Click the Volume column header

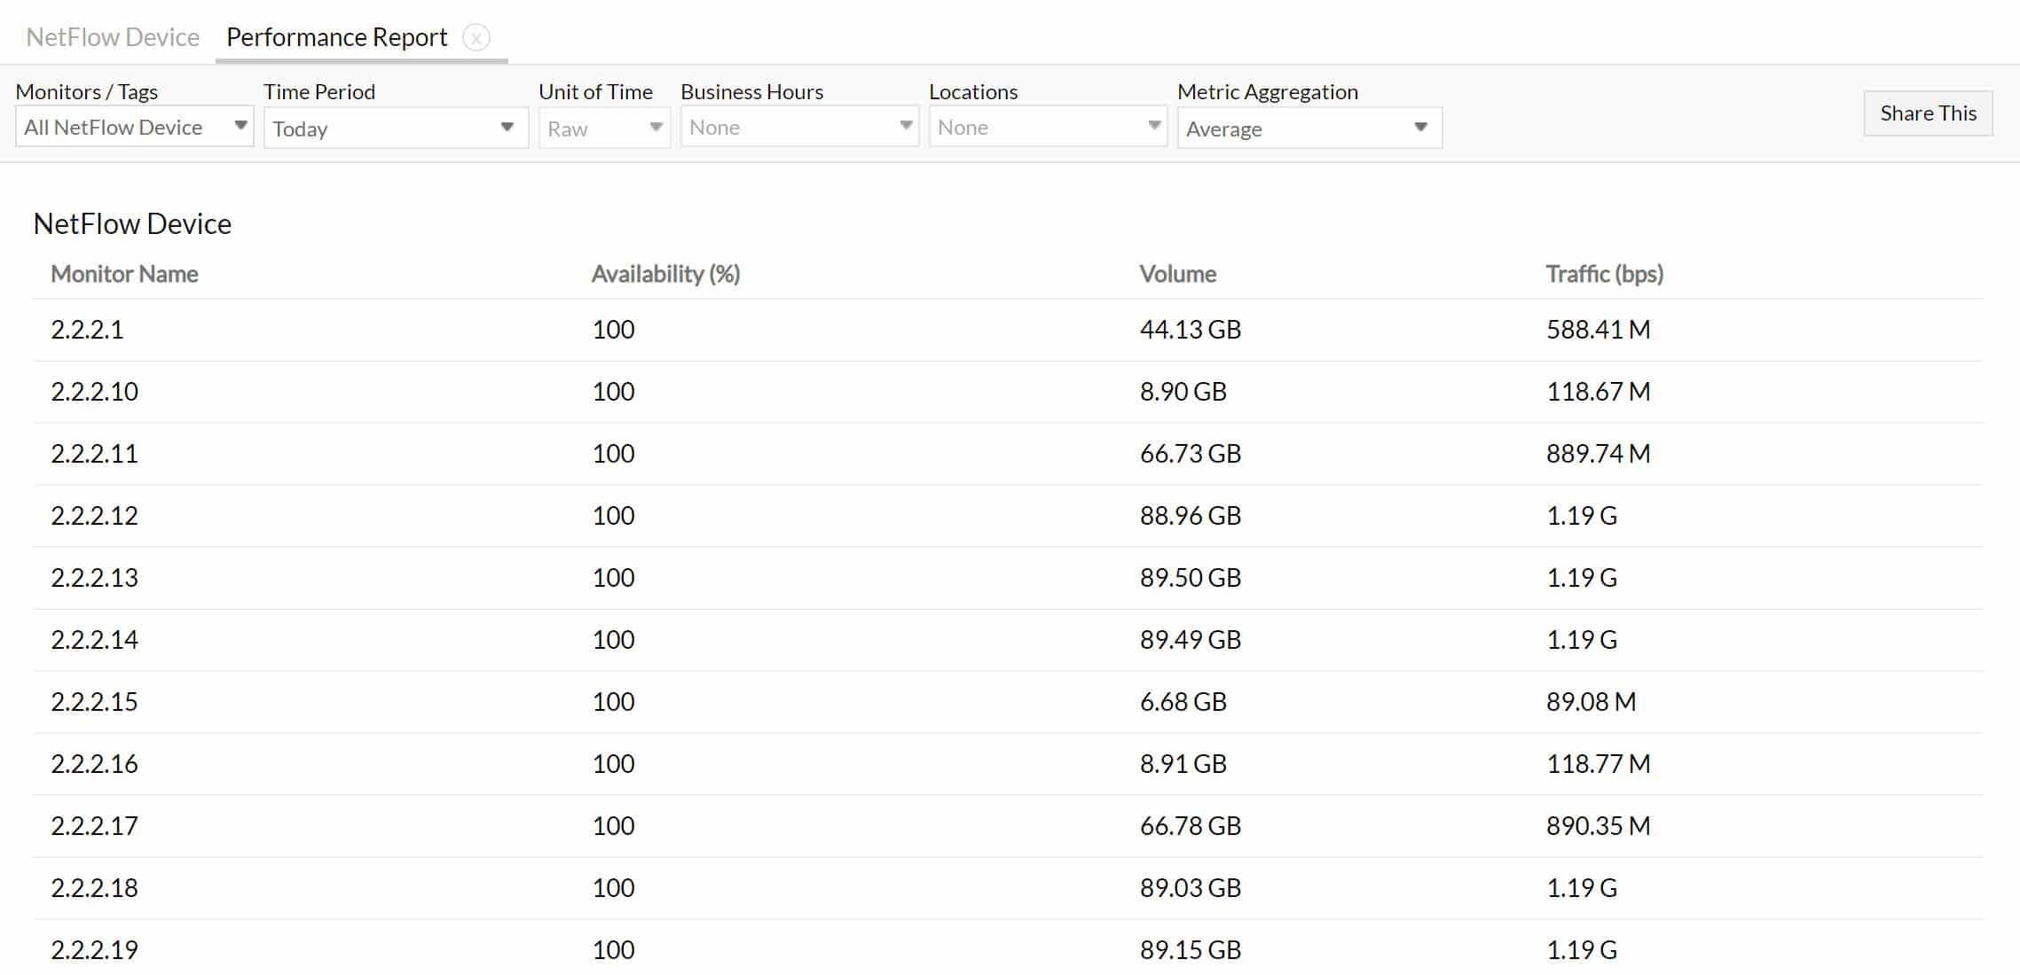click(1177, 274)
